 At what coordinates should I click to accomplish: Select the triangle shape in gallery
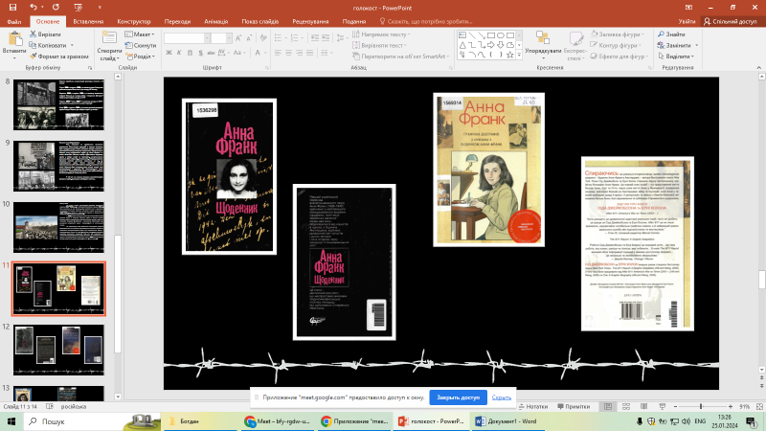pyautogui.click(x=462, y=45)
